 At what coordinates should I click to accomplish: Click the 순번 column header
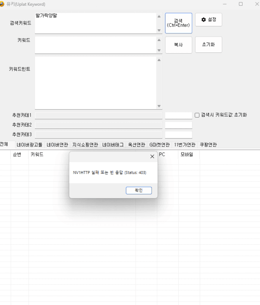[19, 155]
